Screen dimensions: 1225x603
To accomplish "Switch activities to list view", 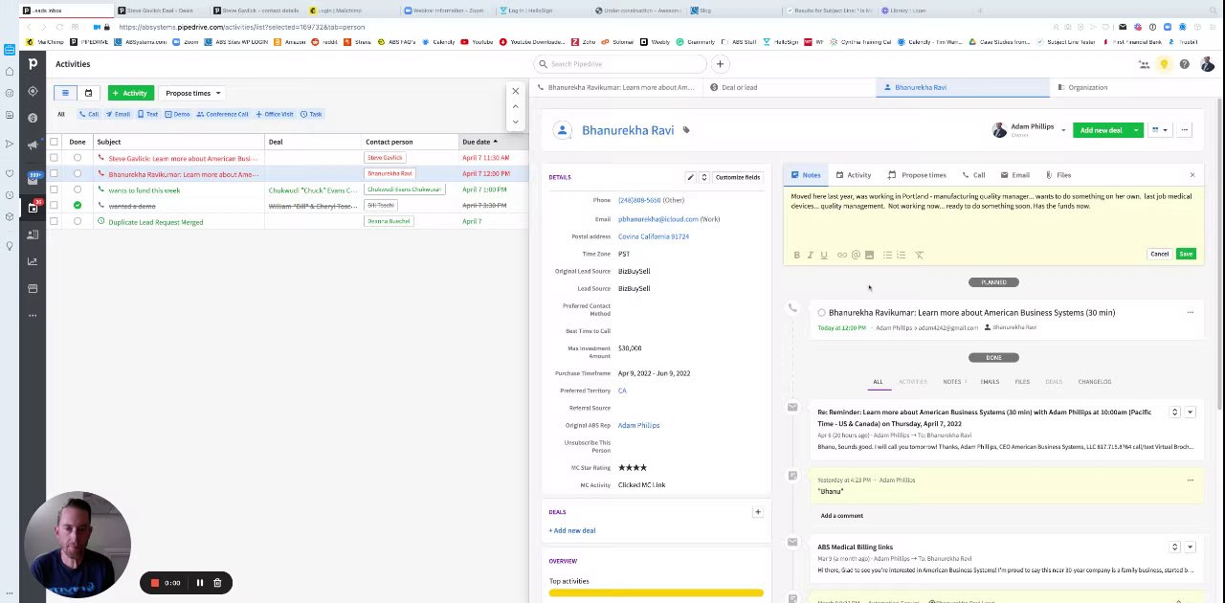I will tap(65, 93).
